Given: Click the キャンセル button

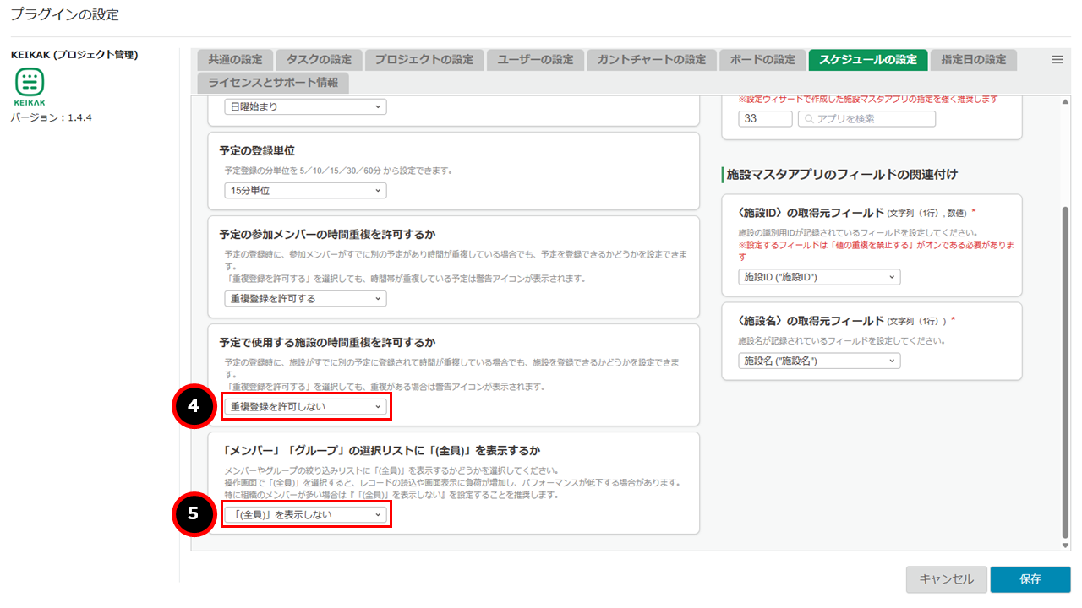Looking at the screenshot, I should [x=946, y=579].
